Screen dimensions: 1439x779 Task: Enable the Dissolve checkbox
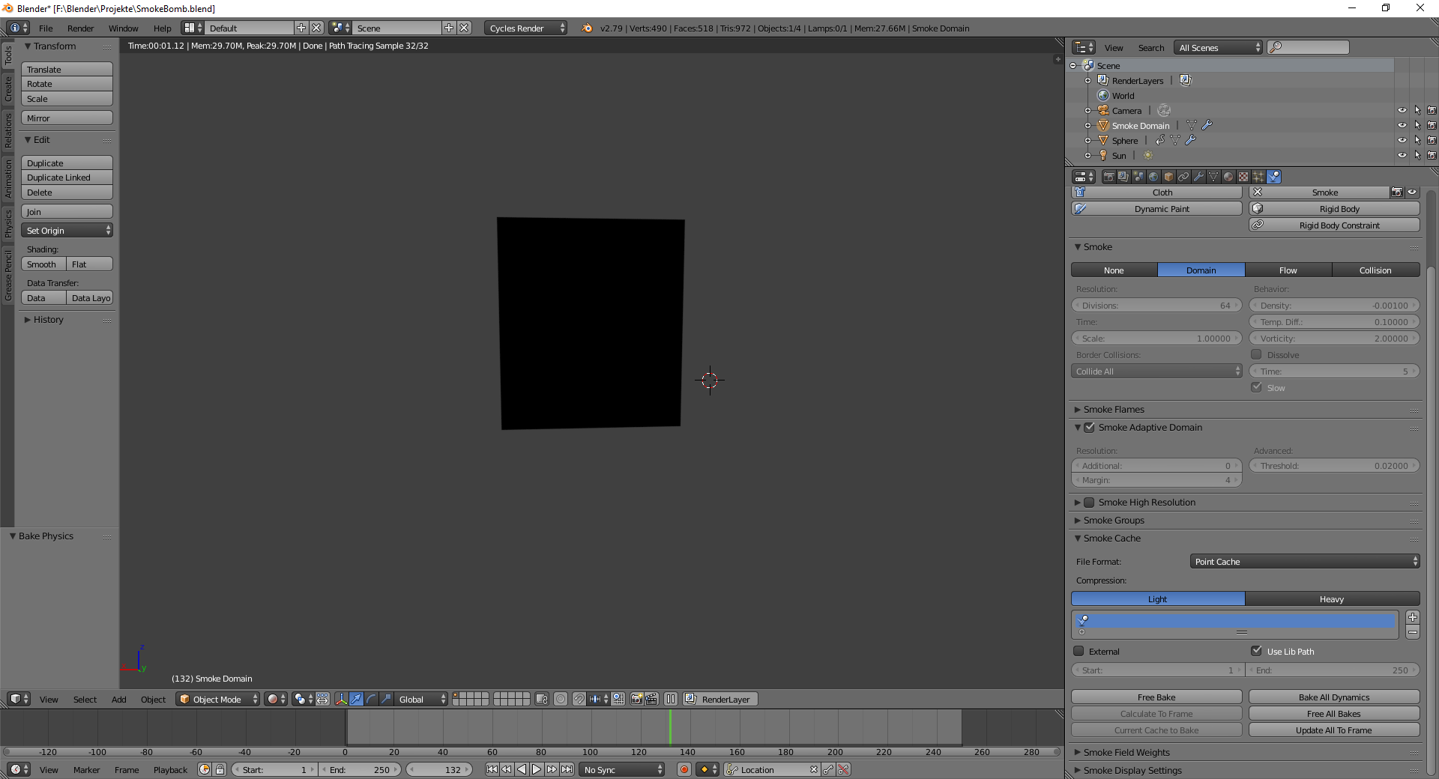pos(1257,354)
